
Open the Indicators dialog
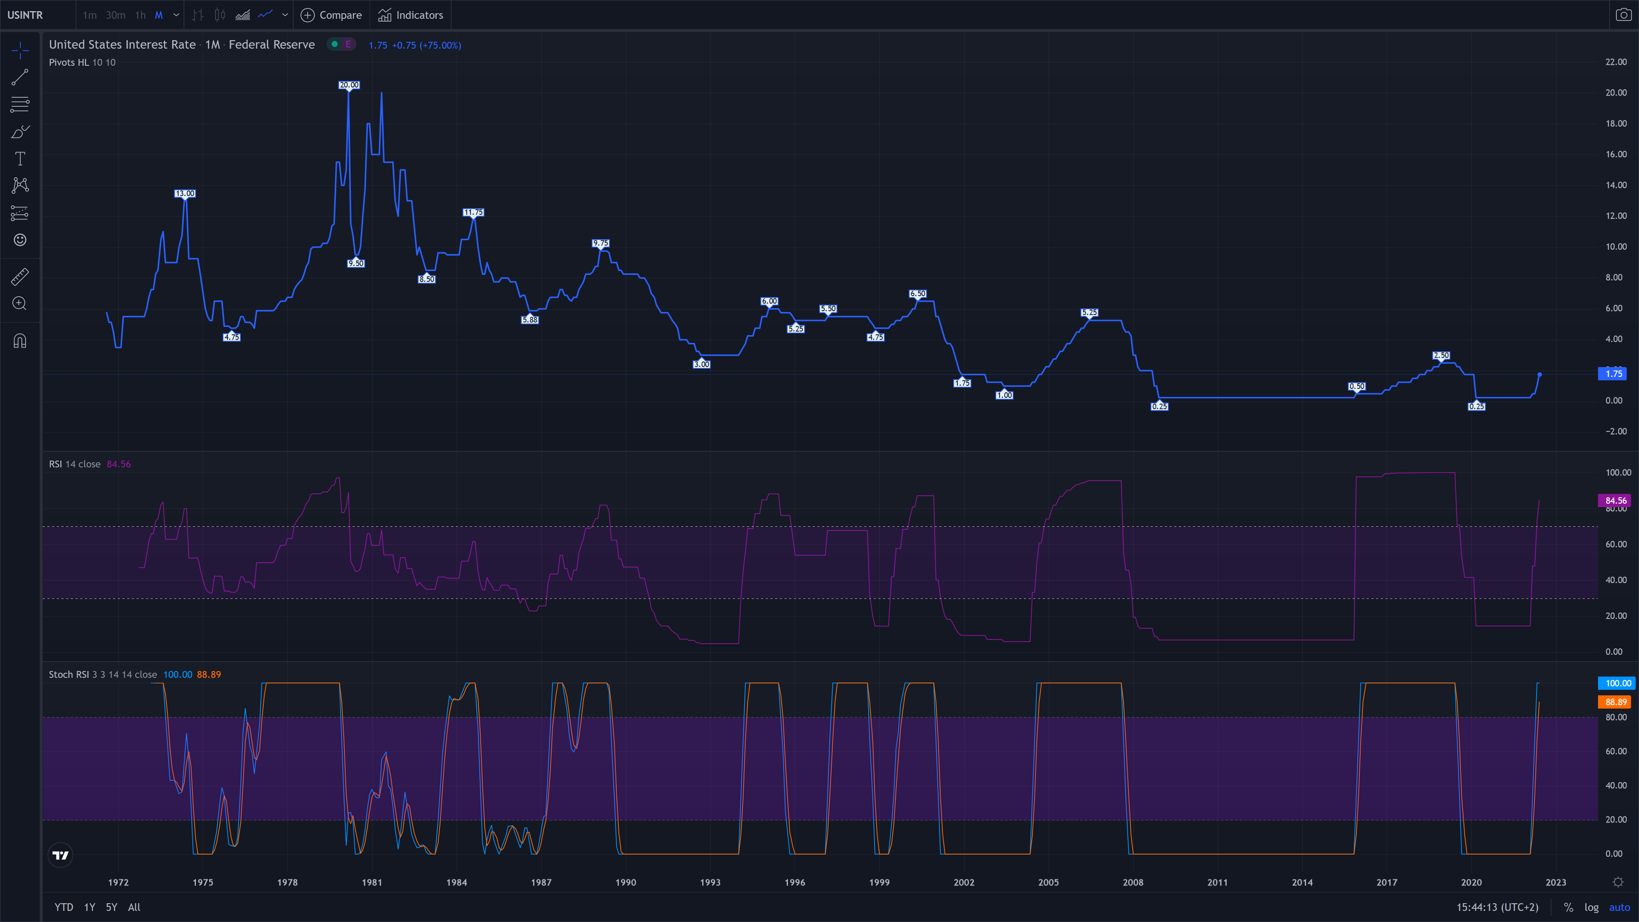pyautogui.click(x=410, y=15)
